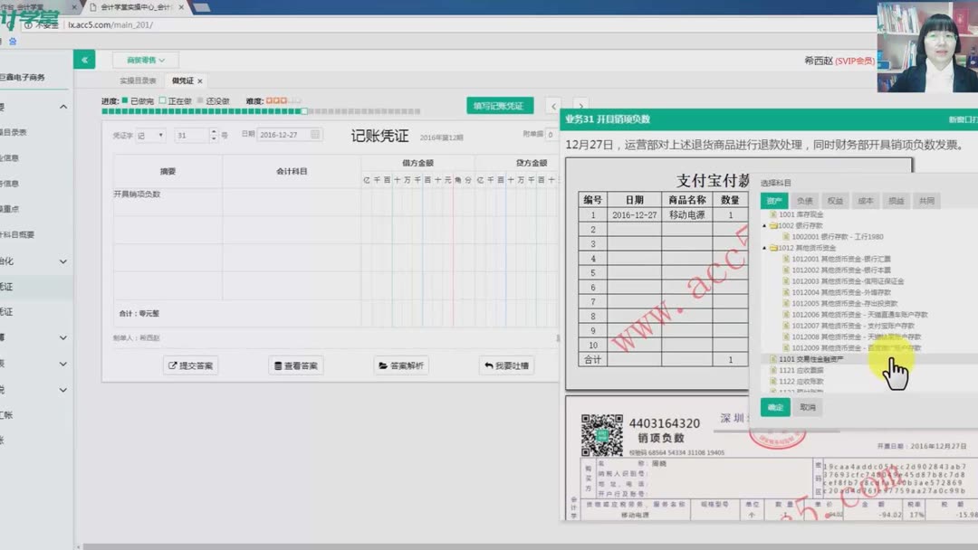Viewport: 978px width, 550px height.
Task: Confirm selection with the 确定 button
Action: click(x=774, y=407)
